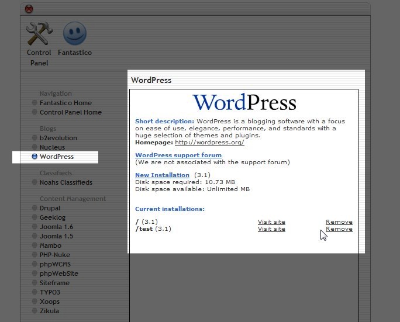Image resolution: width=400 pixels, height=322 pixels.
Task: Click the Fantastico smiley face icon
Action: coord(74,34)
